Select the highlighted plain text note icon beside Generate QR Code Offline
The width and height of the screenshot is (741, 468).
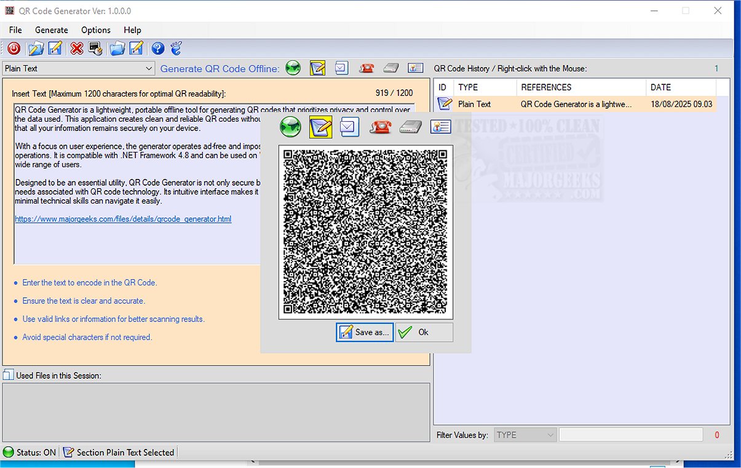pyautogui.click(x=317, y=68)
